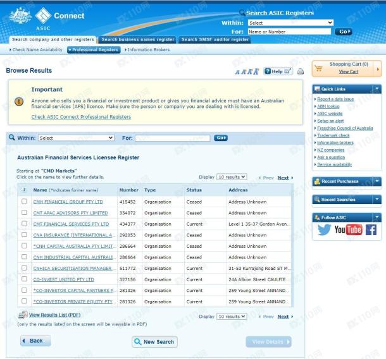Viewport: 386px width, 359px height.
Task: Select Check Name Availability menu item
Action: [x=35, y=50]
